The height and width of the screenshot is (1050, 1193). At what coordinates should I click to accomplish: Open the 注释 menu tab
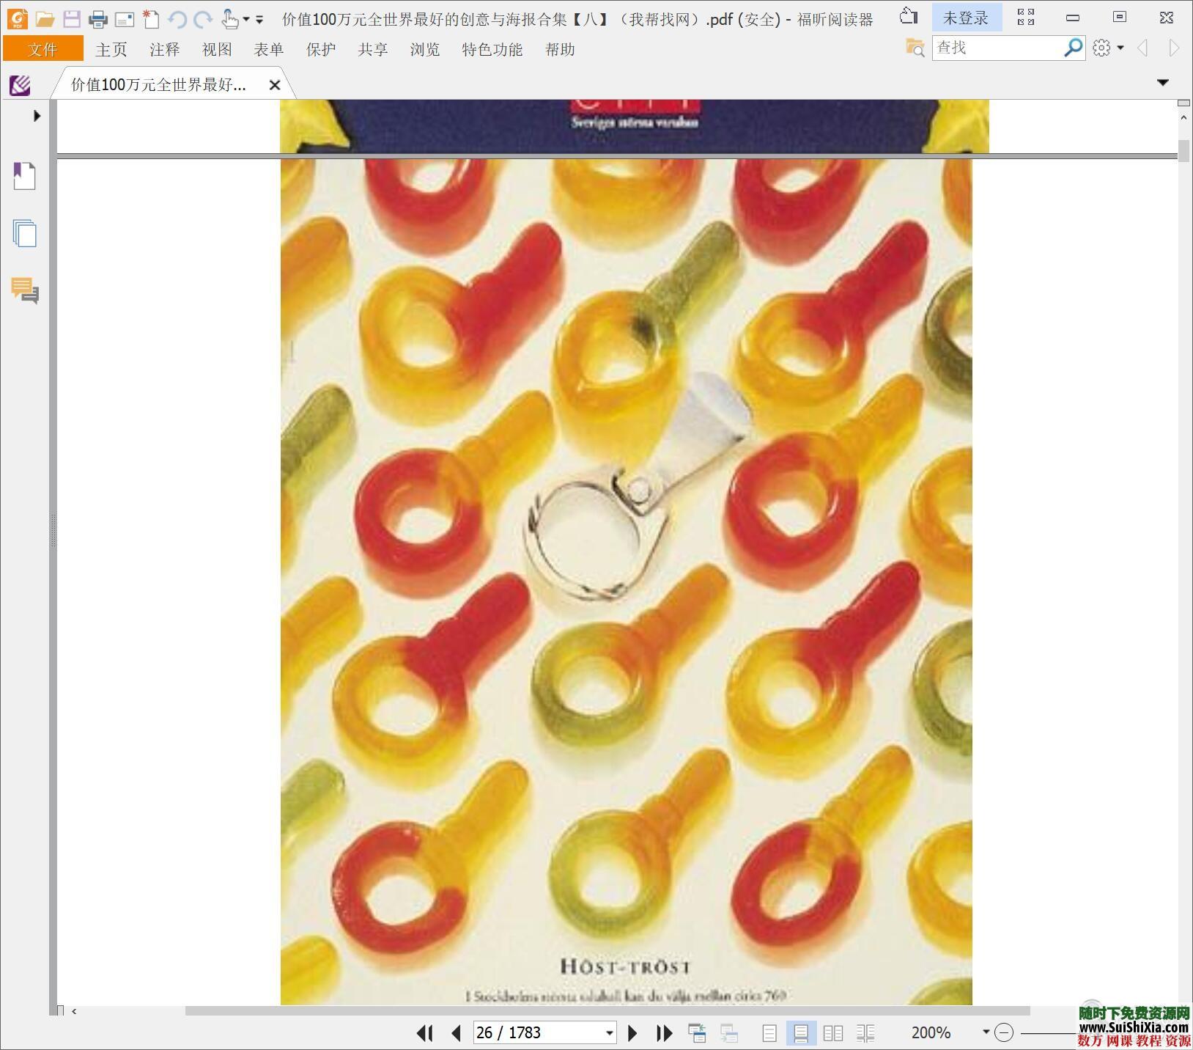point(164,50)
